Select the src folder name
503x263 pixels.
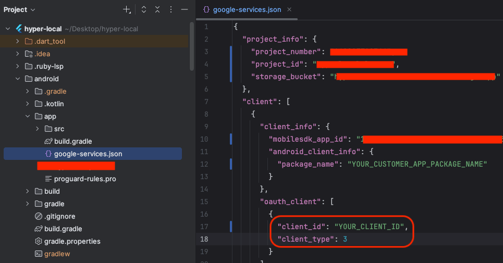(x=59, y=129)
